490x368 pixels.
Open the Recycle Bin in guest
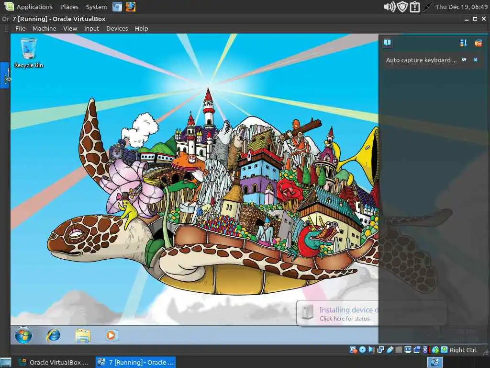(28, 53)
